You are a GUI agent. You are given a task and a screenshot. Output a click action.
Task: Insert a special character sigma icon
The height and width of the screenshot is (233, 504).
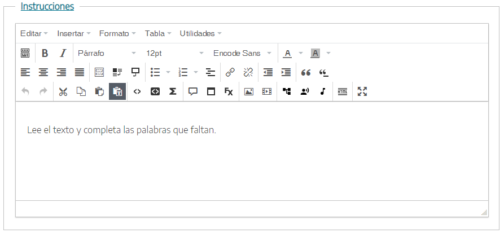173,91
